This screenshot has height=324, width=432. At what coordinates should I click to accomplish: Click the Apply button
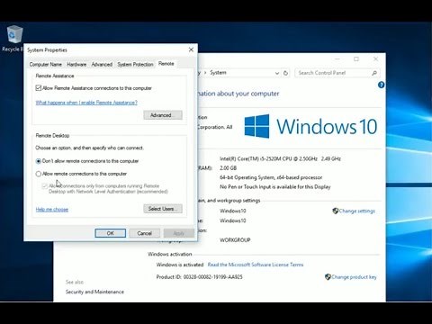pos(179,233)
